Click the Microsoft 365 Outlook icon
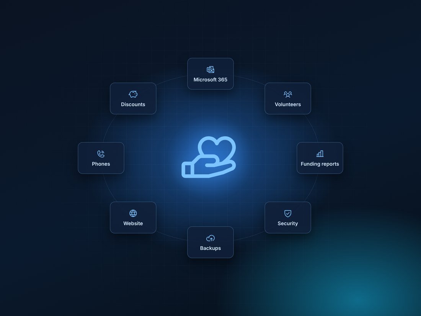The image size is (421, 316). click(210, 70)
